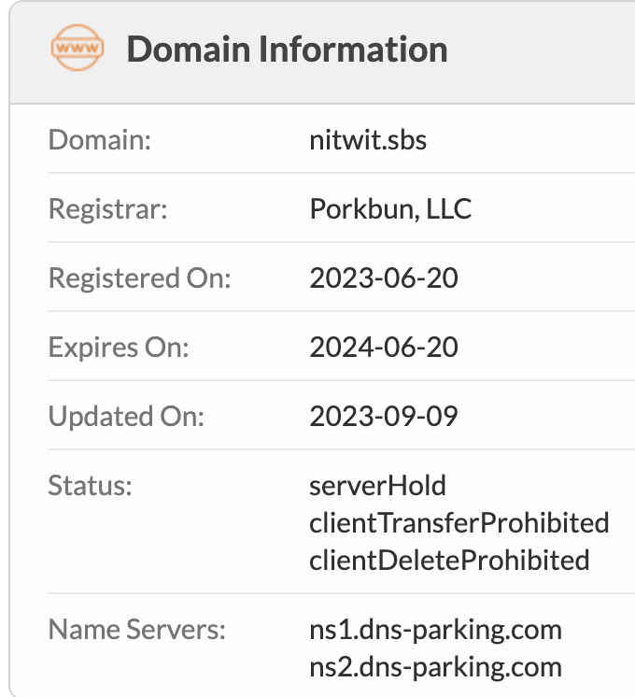Click the serverHold status value

[378, 485]
